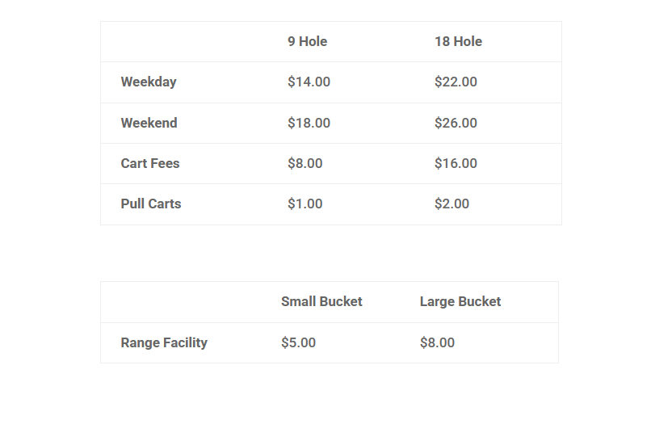Viewport: 672px width, 424px height.
Task: Select the Pull Carts row label
Action: [x=151, y=204]
